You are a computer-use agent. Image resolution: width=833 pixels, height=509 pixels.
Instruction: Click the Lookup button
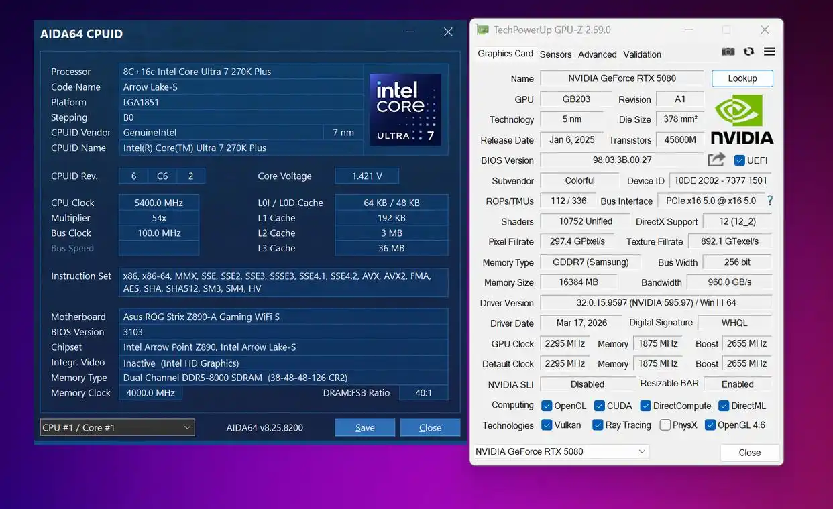[742, 78]
